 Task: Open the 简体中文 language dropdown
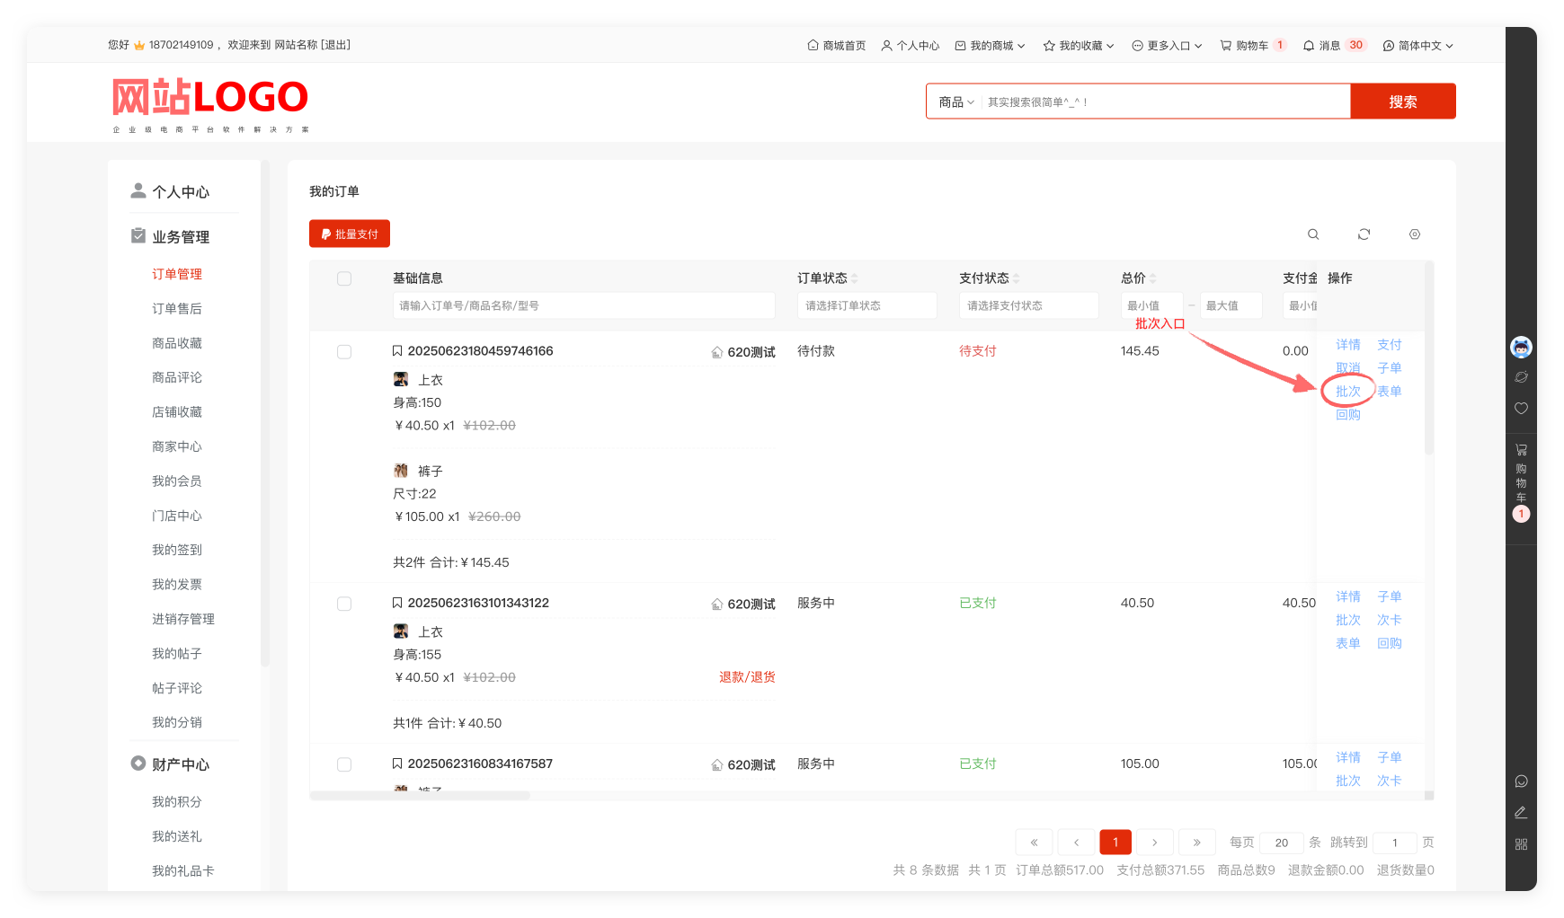pyautogui.click(x=1417, y=46)
